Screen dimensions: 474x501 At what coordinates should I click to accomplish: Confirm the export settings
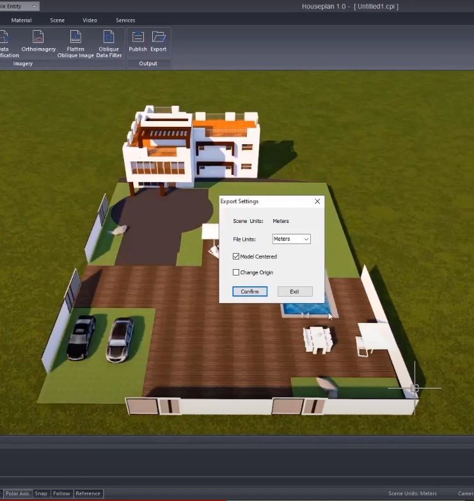249,292
